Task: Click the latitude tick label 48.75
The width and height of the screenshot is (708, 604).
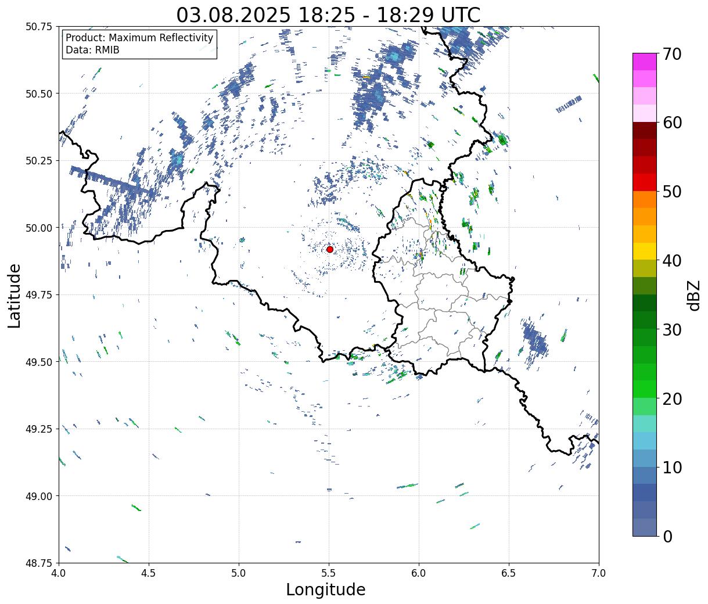Action: point(39,563)
